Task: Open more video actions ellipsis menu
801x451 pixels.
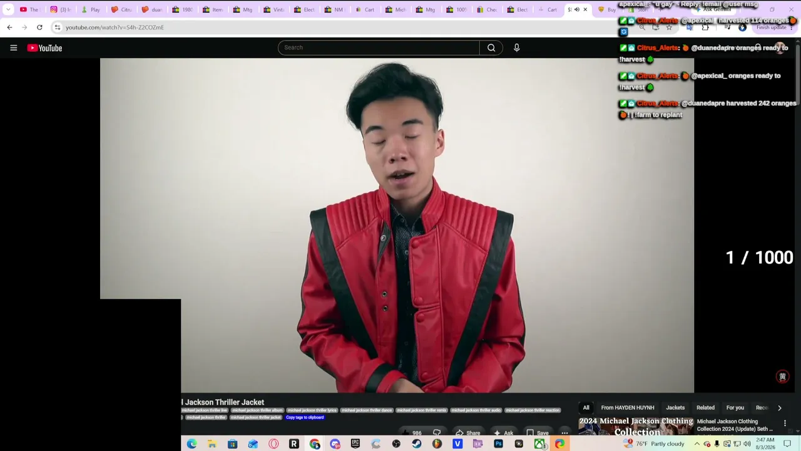Action: [x=564, y=433]
